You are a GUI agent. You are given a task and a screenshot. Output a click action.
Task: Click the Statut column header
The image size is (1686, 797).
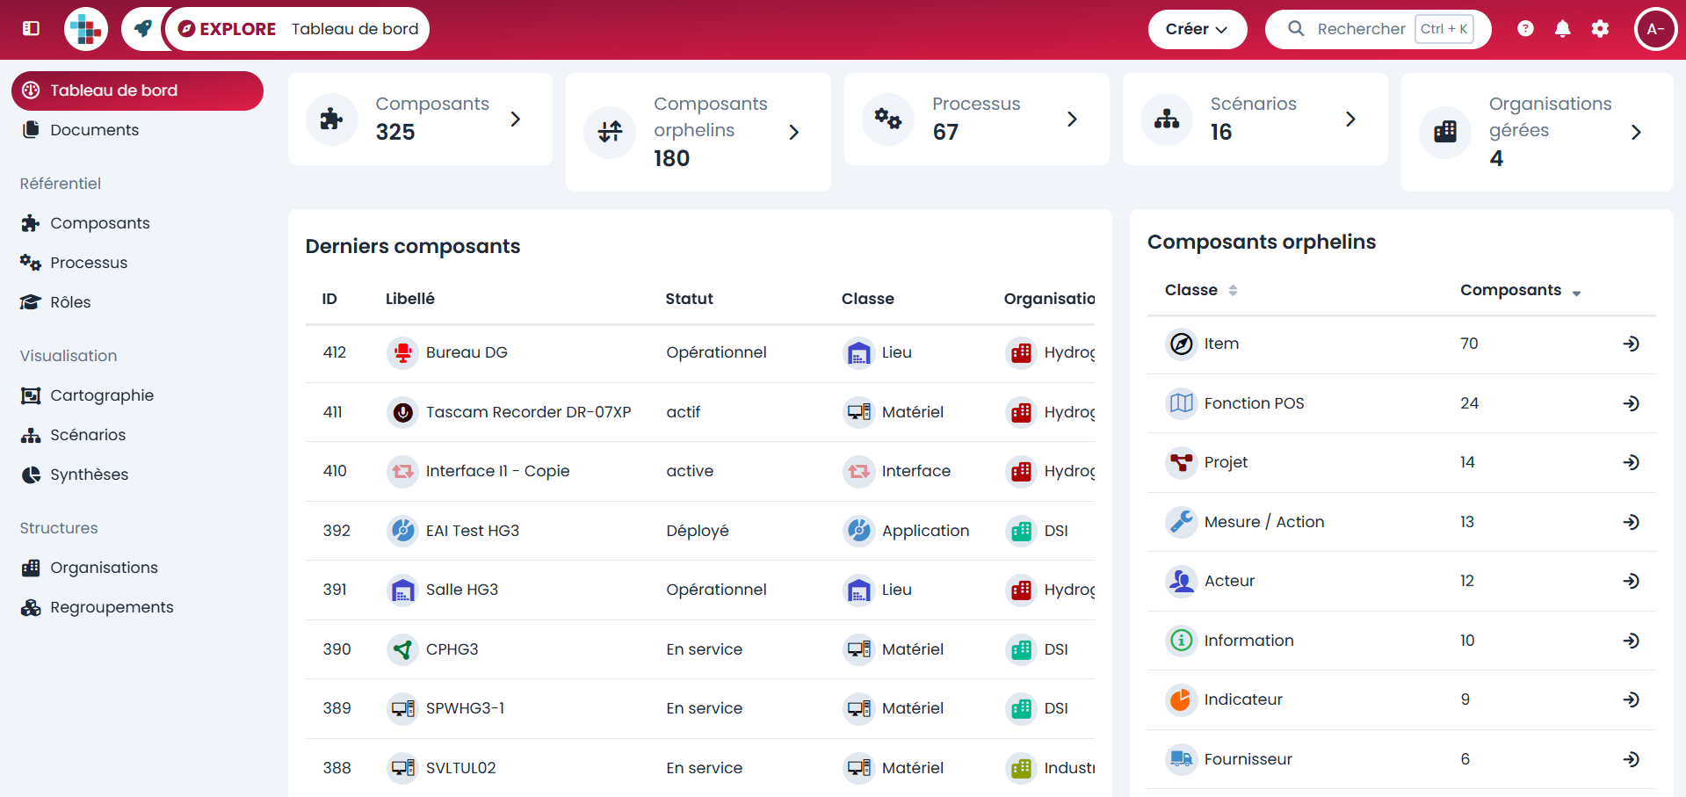click(x=690, y=299)
